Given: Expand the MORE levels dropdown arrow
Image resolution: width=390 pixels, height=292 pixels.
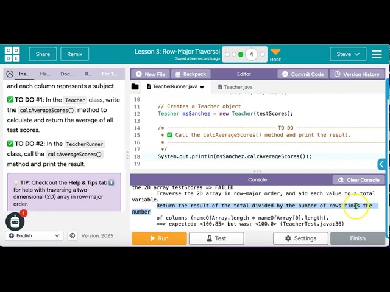Looking at the screenshot, I should [x=275, y=52].
